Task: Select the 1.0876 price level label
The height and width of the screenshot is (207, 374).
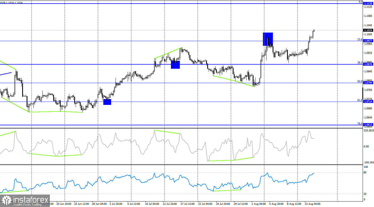Action: (368, 64)
